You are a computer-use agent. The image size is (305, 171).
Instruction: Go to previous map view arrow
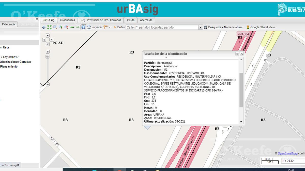[x=72, y=27]
